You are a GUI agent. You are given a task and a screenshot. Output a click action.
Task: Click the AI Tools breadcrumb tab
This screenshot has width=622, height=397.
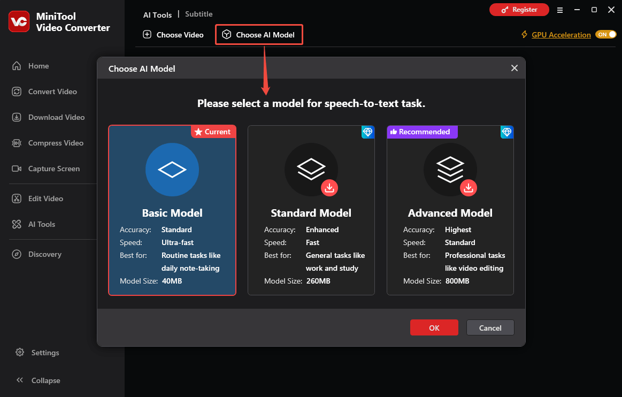(x=157, y=14)
